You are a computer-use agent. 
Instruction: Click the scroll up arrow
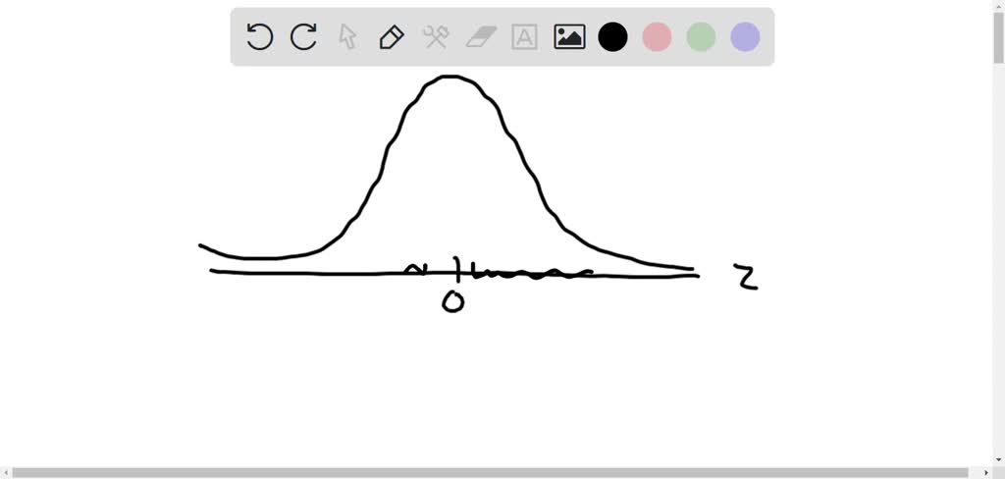point(998,5)
